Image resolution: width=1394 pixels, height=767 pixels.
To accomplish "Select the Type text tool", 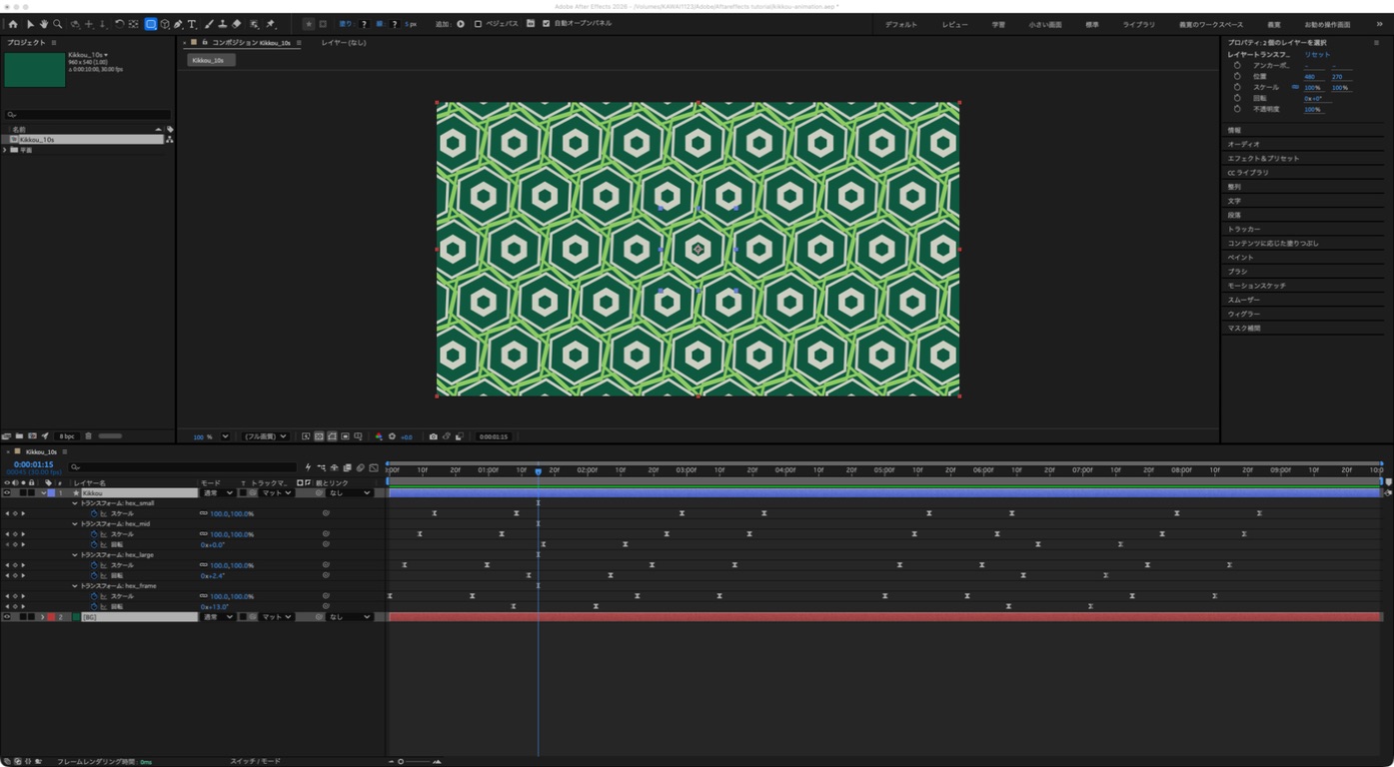I will click(x=192, y=24).
